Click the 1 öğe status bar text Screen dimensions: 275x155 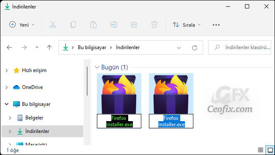tap(13, 150)
